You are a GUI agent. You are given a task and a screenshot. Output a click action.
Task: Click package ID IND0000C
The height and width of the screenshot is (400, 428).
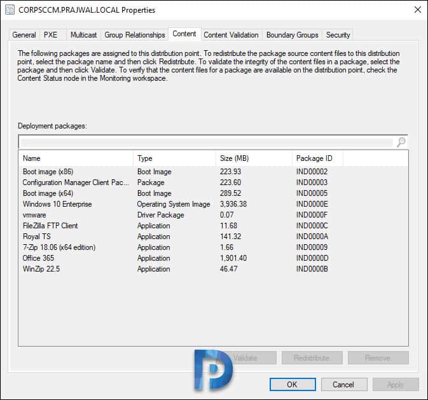[312, 226]
